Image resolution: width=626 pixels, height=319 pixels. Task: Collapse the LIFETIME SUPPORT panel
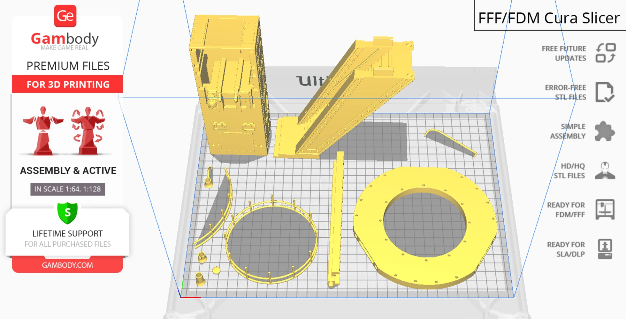67,233
